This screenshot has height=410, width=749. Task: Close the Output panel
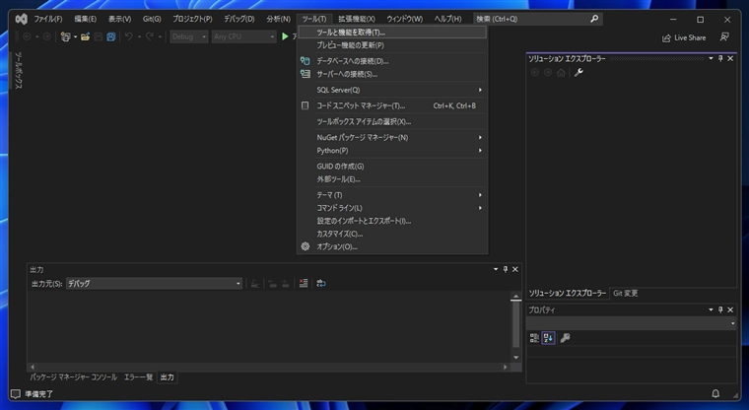(x=514, y=269)
